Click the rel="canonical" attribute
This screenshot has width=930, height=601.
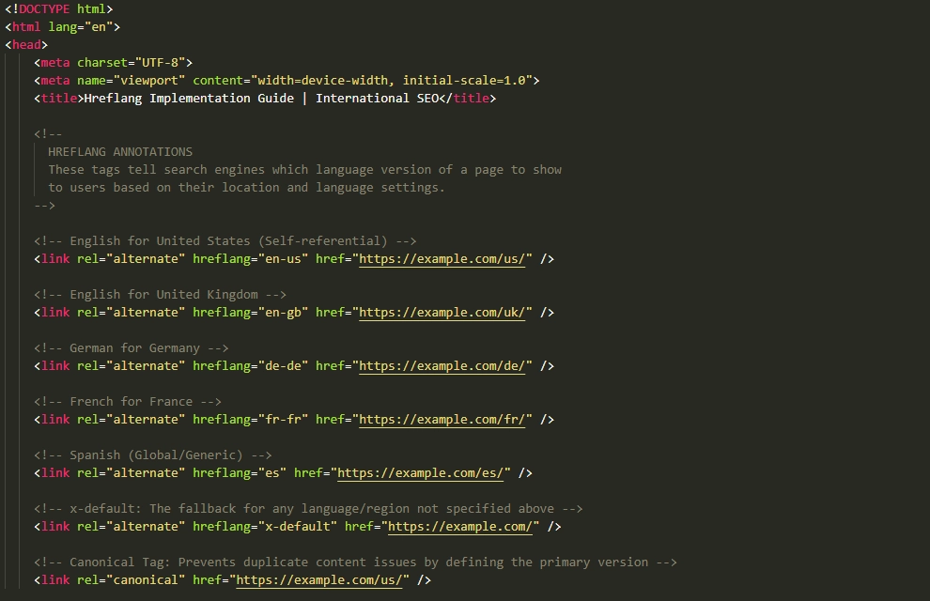130,579
